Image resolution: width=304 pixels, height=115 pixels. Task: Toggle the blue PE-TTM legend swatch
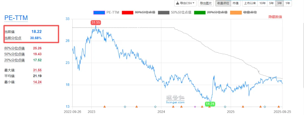99,13
